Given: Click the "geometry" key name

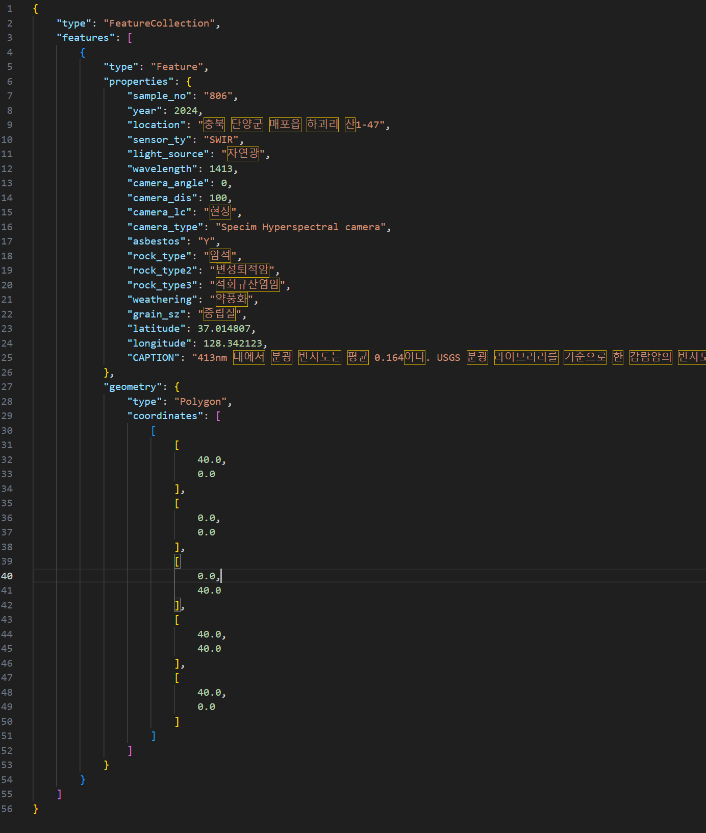Looking at the screenshot, I should (133, 386).
